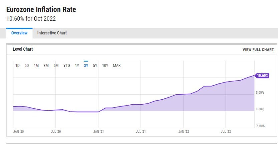
Task: Click the Eurozone Inflation Rate title
Action: point(41,10)
